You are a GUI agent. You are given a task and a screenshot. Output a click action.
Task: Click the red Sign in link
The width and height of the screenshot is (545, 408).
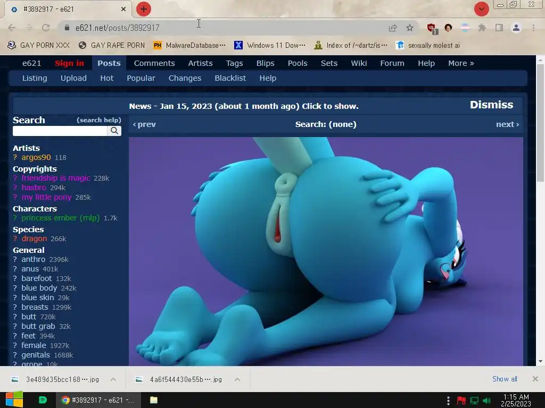(70, 63)
